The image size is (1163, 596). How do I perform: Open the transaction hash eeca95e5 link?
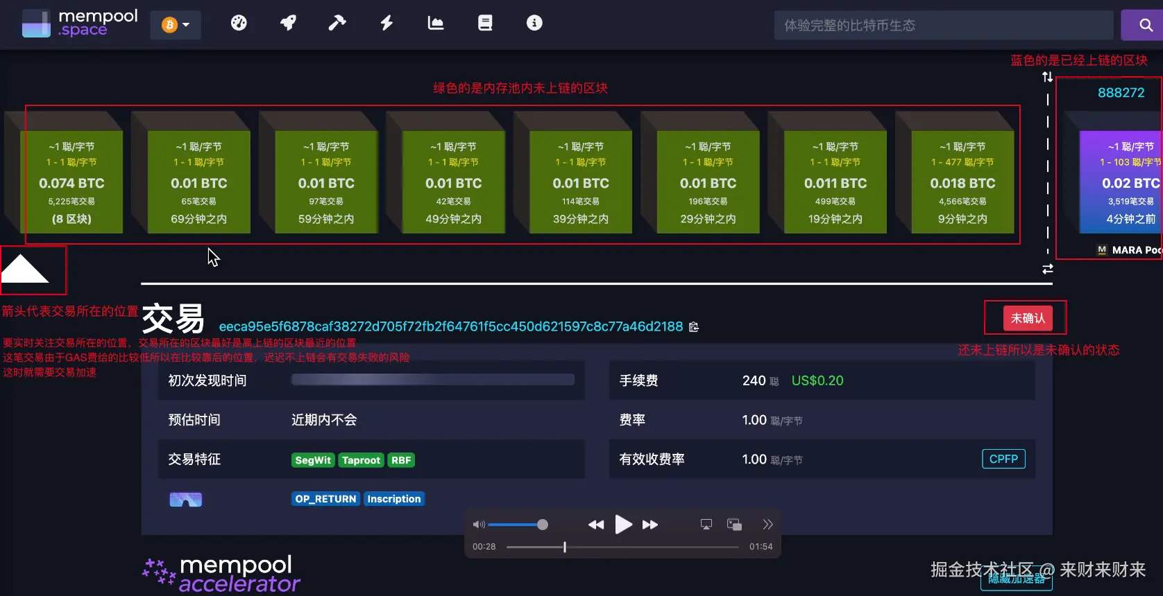tap(451, 326)
